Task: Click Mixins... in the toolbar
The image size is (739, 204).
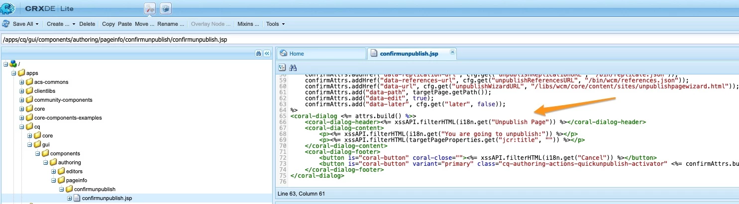Action: [248, 24]
